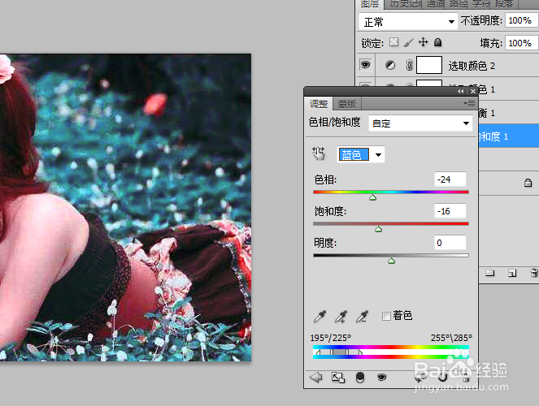Screen dimensions: 539x406
Task: Click lock all padlock icon
Action: (x=437, y=42)
